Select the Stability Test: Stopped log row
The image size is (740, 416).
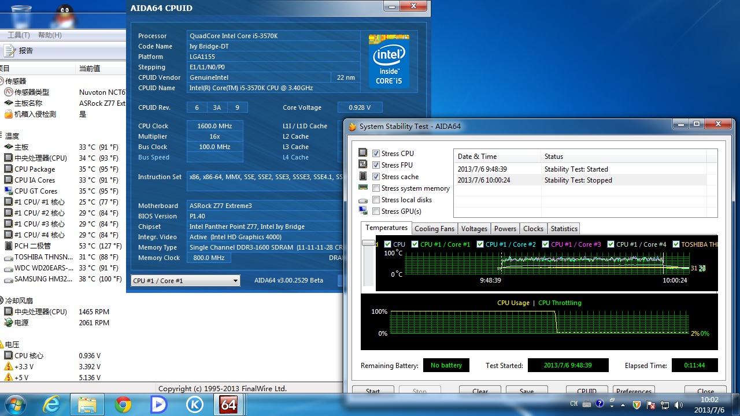(x=580, y=180)
